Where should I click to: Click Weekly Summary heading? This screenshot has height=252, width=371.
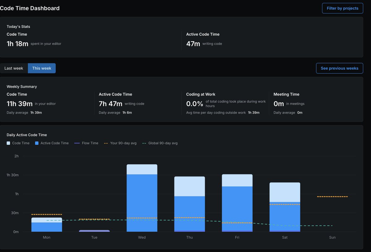[x=22, y=87]
